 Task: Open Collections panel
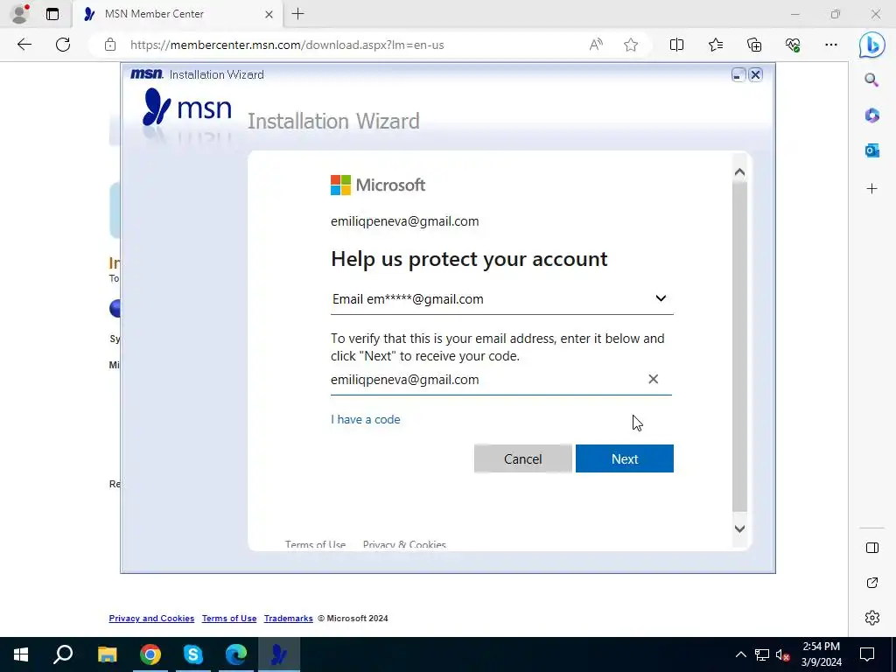tap(754, 45)
